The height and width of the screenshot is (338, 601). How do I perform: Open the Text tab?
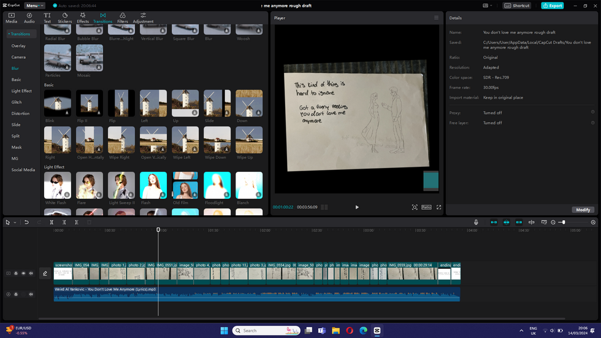point(47,18)
